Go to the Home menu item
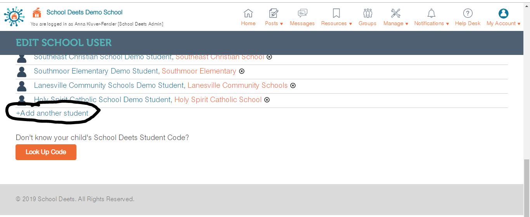The width and height of the screenshot is (530, 217). (248, 23)
